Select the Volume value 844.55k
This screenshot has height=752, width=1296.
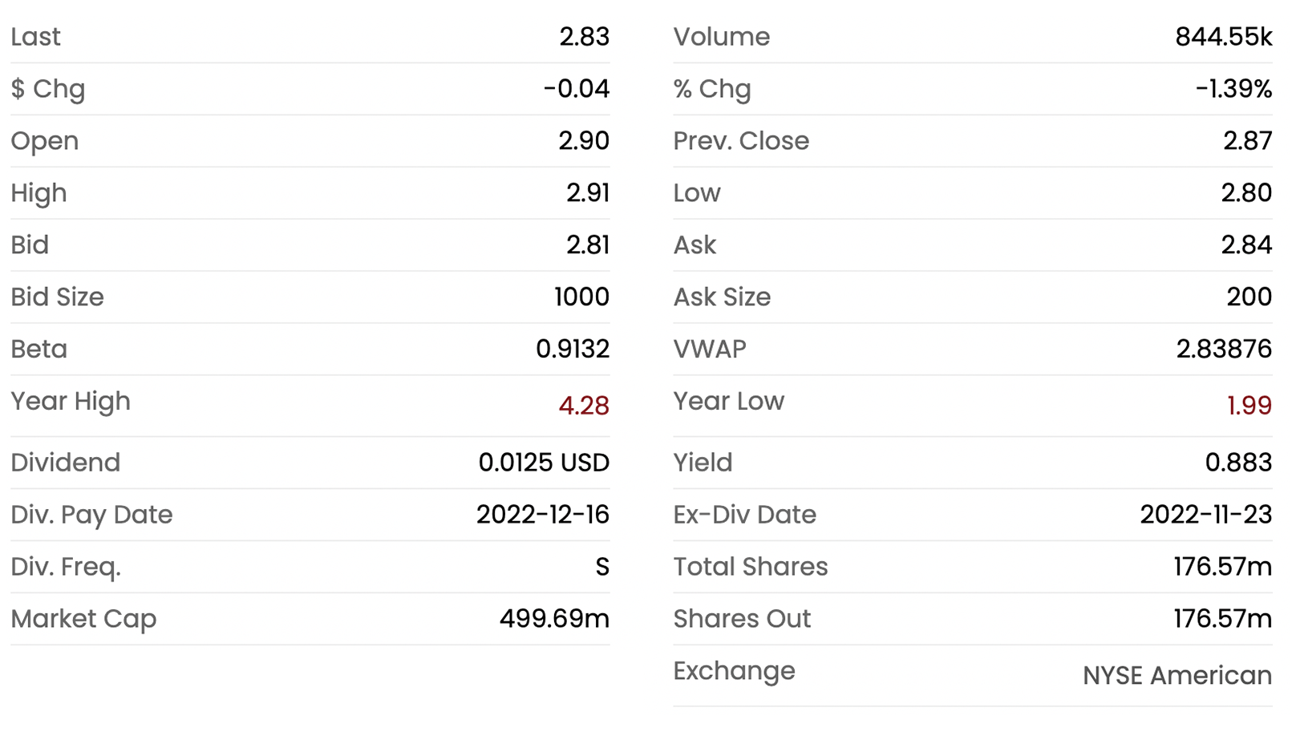click(1223, 37)
